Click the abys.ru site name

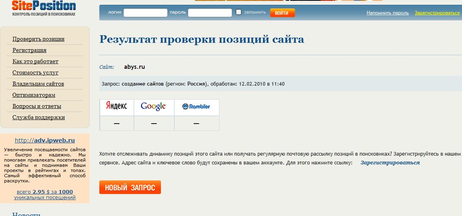click(x=135, y=67)
